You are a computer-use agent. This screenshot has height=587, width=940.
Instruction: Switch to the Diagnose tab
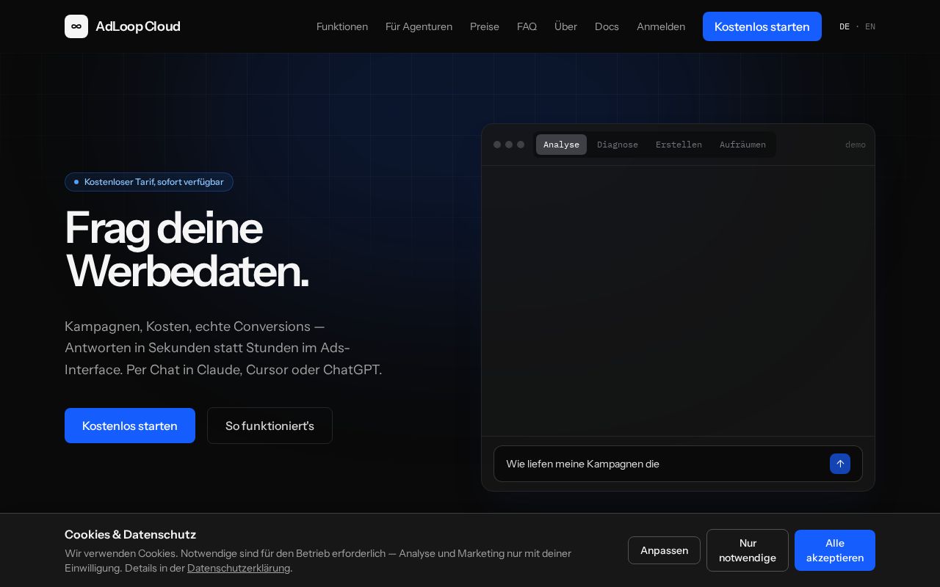coord(618,145)
